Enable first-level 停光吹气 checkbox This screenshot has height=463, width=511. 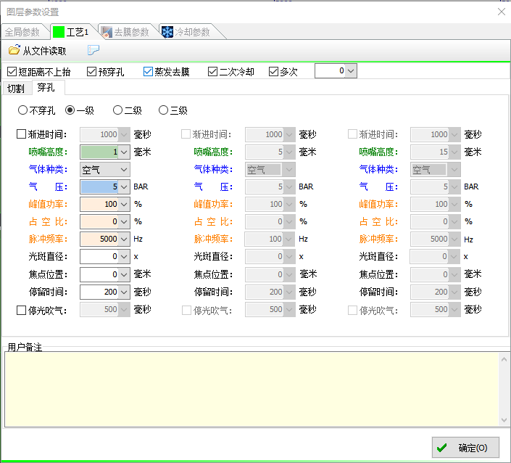coord(21,310)
